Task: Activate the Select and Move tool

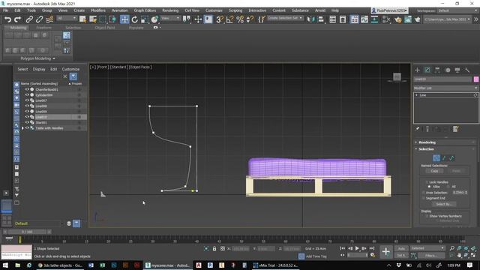Action: tap(124, 19)
